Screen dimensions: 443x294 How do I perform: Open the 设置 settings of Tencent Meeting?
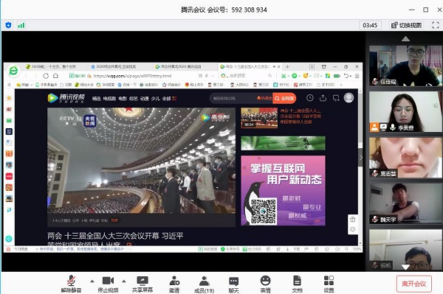point(329,284)
